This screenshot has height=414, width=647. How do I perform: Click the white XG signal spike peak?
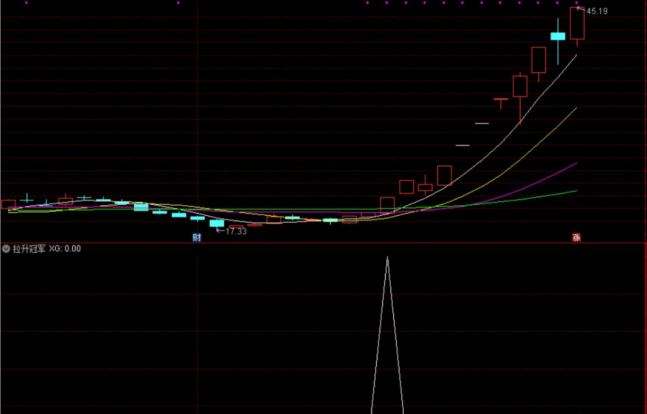point(387,258)
